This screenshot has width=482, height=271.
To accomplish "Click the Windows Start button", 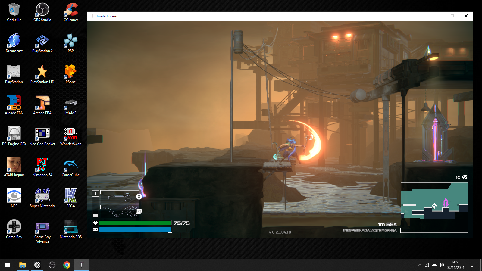I will coord(7,265).
